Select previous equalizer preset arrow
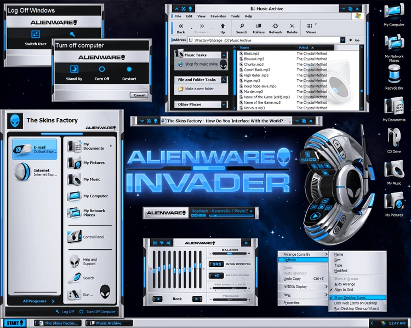The width and height of the screenshot is (411, 328). coord(157,298)
